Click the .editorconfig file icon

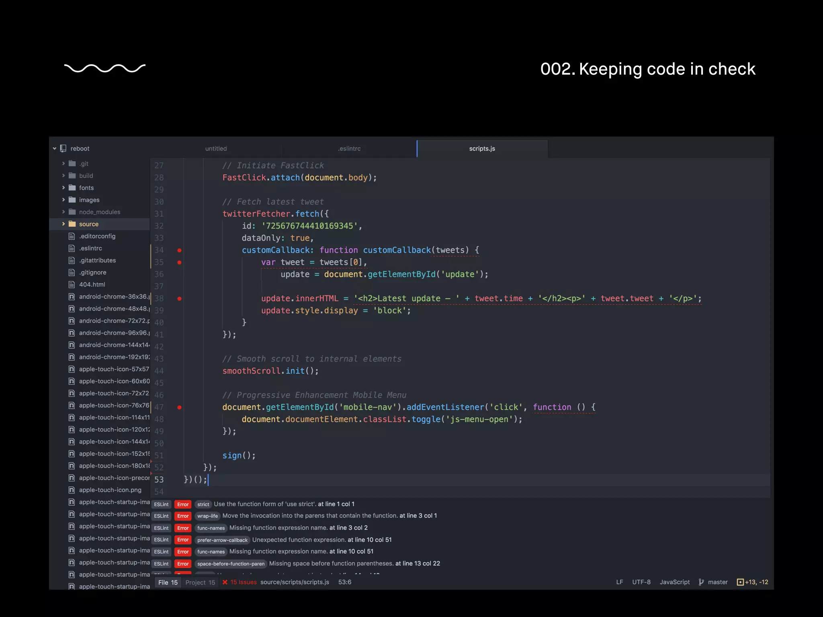tap(72, 236)
